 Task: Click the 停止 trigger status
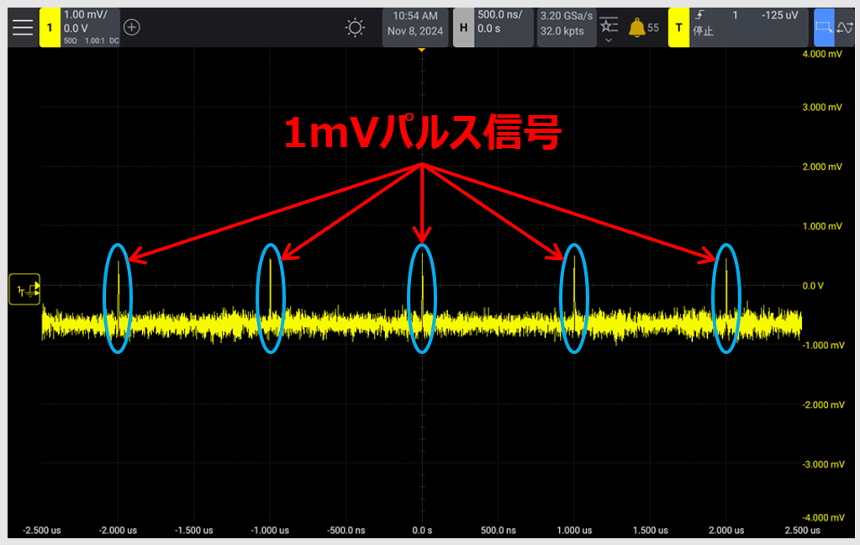(703, 31)
